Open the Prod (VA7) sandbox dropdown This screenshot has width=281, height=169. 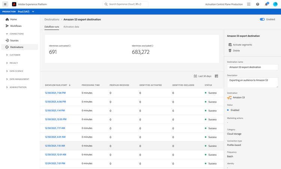click(26, 12)
